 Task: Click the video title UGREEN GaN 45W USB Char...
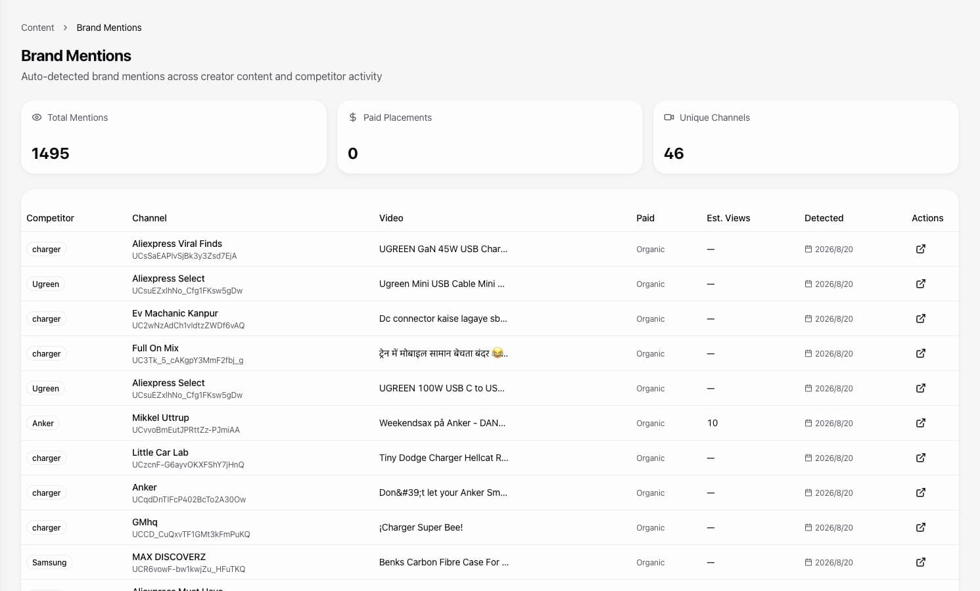click(x=443, y=249)
